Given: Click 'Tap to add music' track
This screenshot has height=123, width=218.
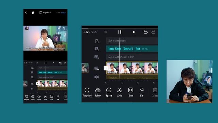Looking at the screenshot, I should [132, 41].
